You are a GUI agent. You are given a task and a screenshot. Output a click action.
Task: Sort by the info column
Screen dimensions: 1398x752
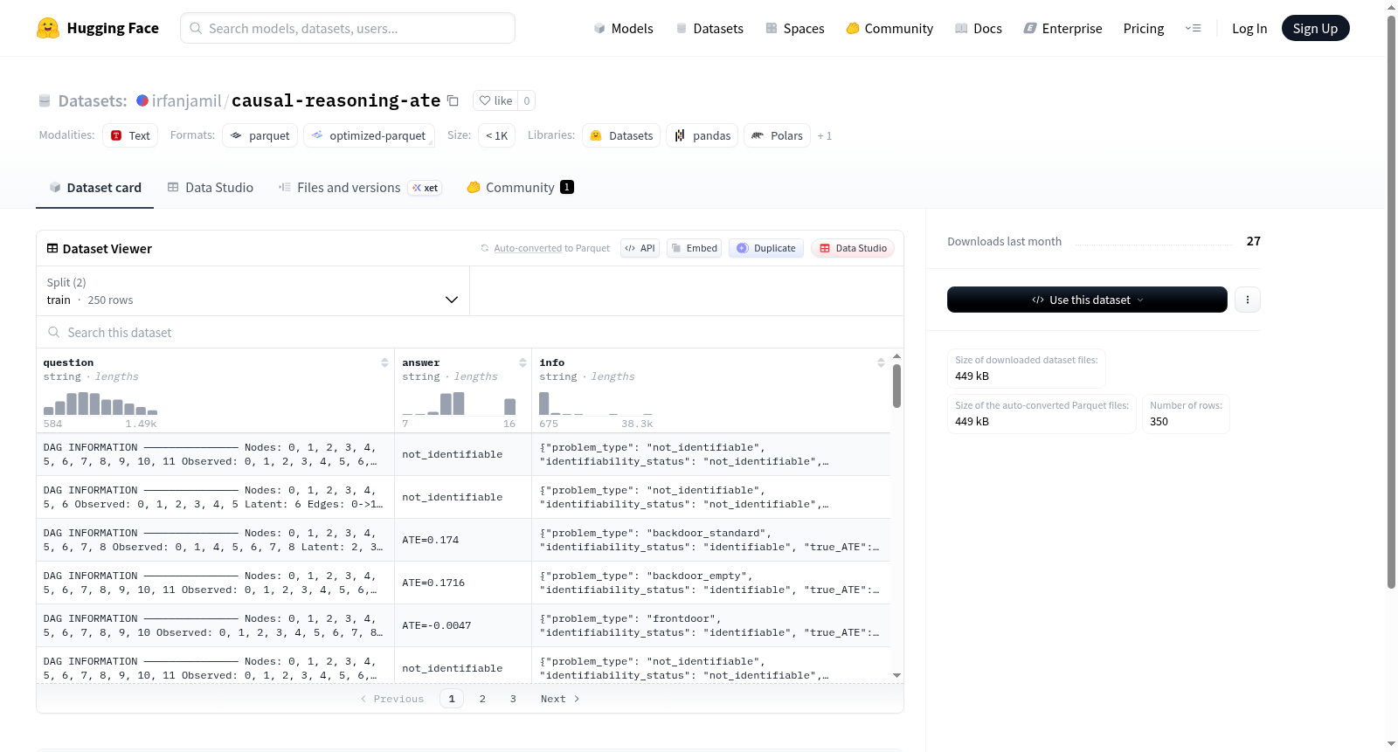pyautogui.click(x=881, y=362)
